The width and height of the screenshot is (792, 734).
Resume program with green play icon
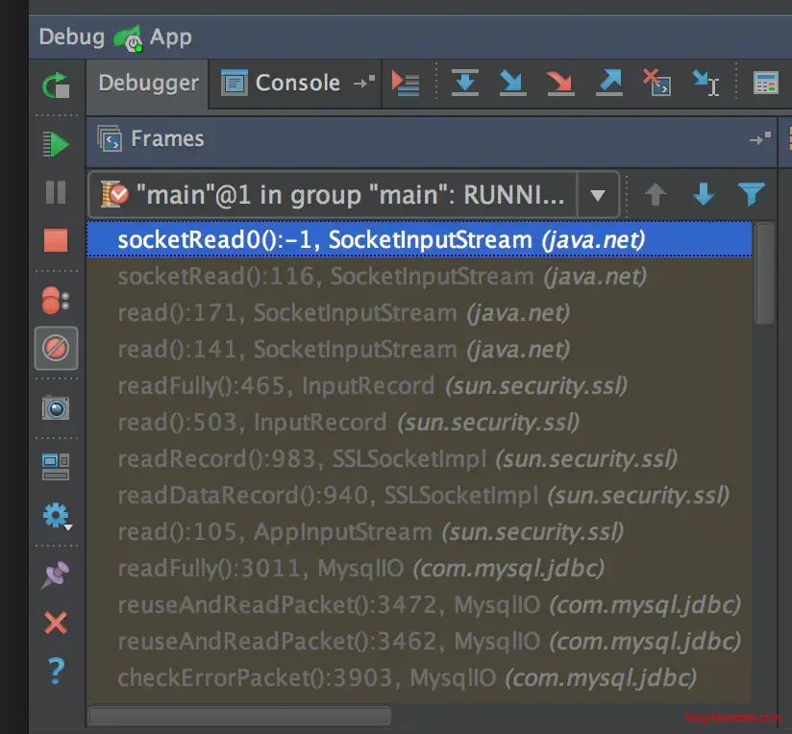click(56, 144)
